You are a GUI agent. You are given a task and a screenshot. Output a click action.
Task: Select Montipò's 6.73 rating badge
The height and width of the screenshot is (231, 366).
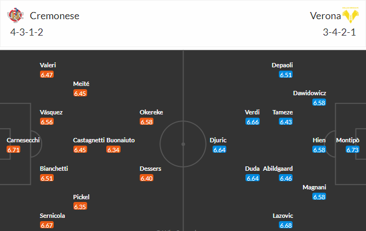click(352, 149)
